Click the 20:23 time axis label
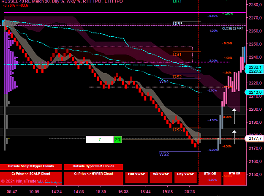The width and height of the screenshot is (264, 196). pyautogui.click(x=190, y=192)
